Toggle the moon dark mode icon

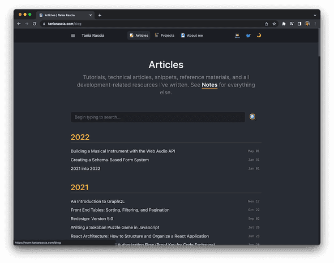(259, 36)
